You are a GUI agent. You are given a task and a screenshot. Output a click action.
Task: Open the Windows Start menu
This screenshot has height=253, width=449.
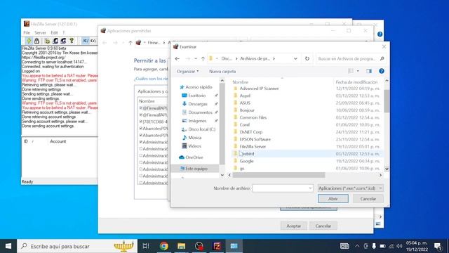8,246
